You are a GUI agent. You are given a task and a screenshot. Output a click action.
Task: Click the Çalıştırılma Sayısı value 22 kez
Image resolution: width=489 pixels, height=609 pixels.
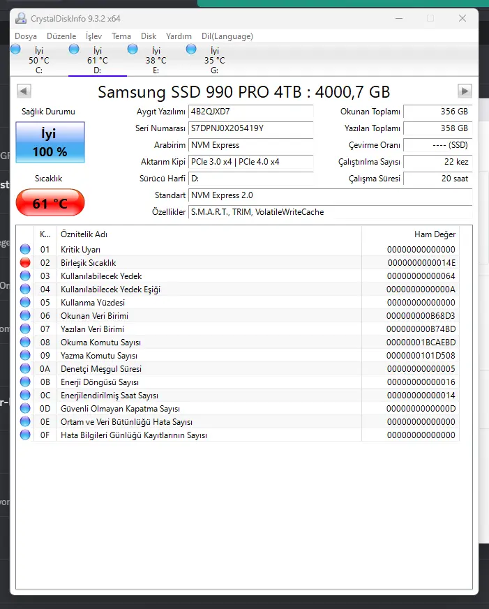tap(438, 162)
